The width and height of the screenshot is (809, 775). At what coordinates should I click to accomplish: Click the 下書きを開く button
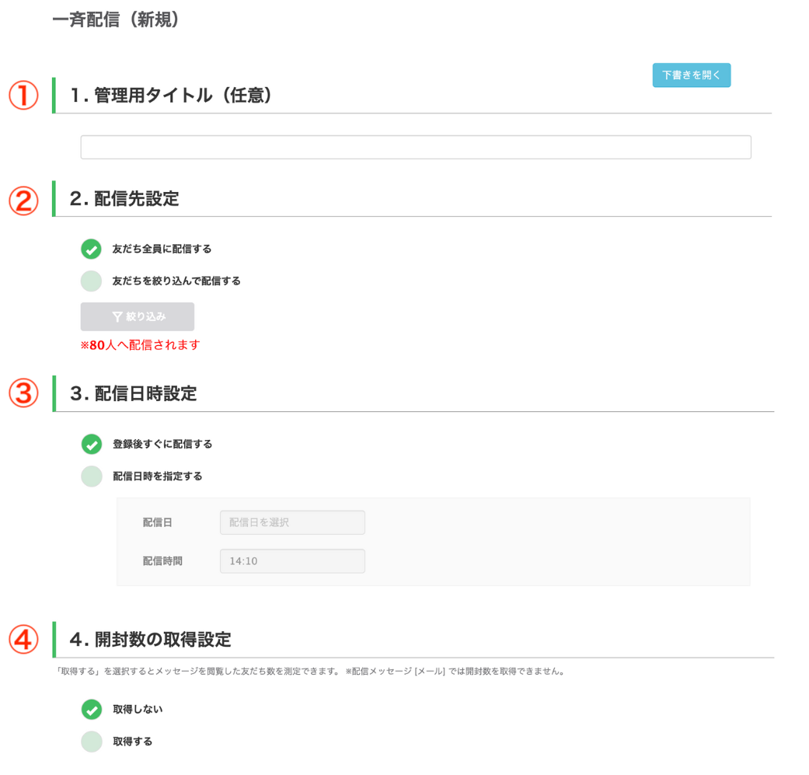coord(691,75)
